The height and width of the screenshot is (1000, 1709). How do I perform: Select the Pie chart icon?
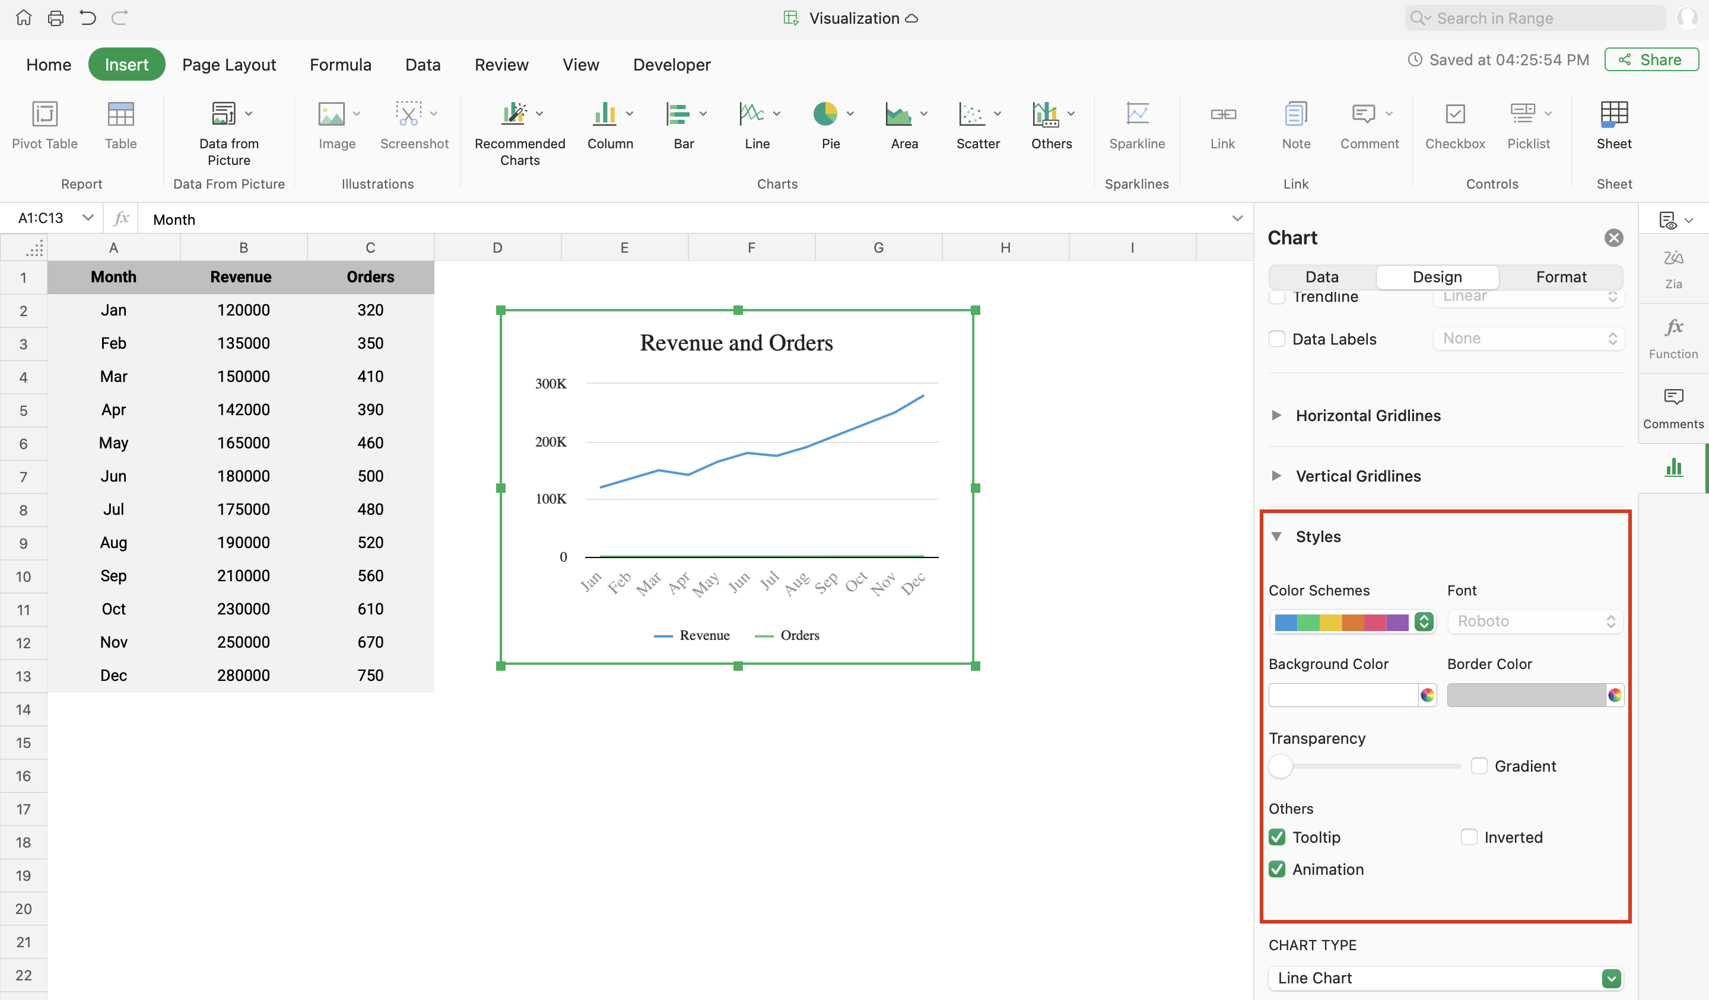click(825, 115)
